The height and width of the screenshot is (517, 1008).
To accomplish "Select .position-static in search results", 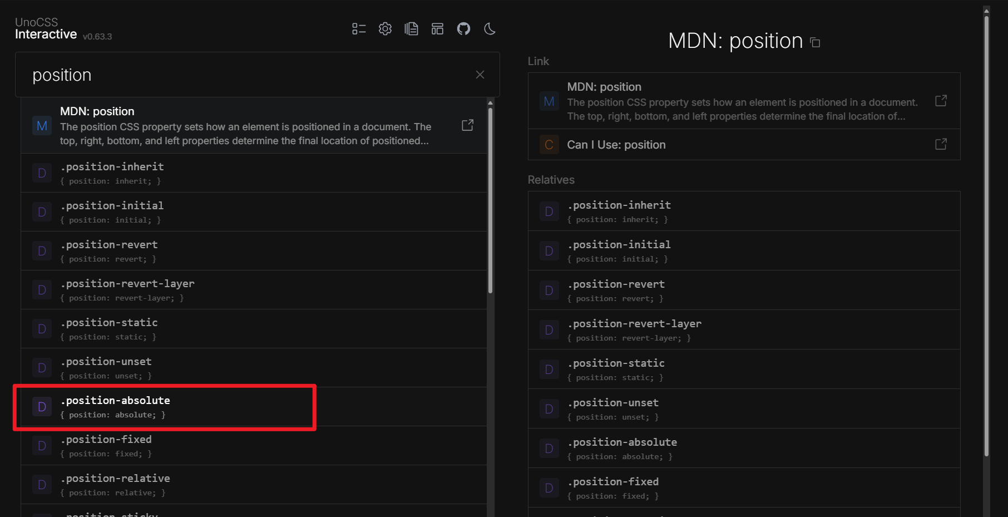I will pos(254,329).
